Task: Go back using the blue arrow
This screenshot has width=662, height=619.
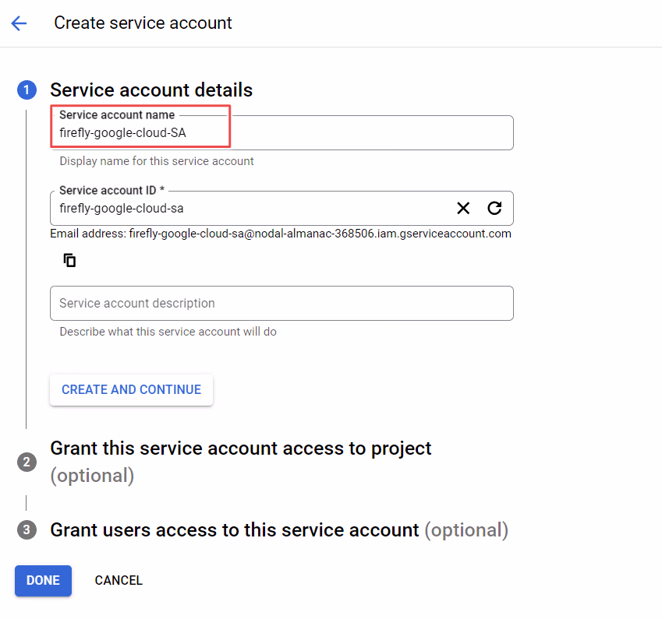Action: pos(19,23)
